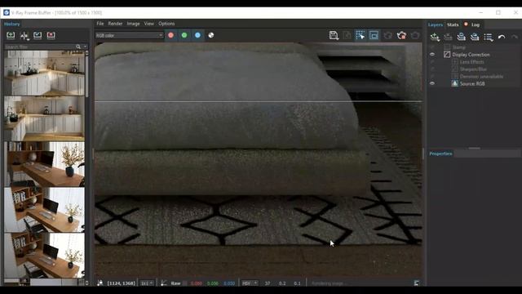The height and width of the screenshot is (294, 522).
Task: Click the delete layer icon
Action: click(448, 37)
